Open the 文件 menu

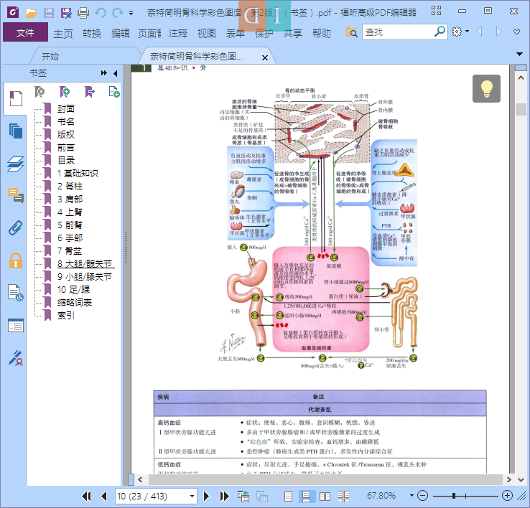click(x=25, y=32)
